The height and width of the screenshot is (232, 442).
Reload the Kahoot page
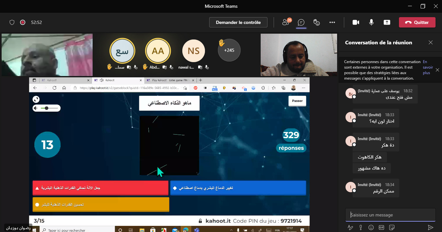54,88
